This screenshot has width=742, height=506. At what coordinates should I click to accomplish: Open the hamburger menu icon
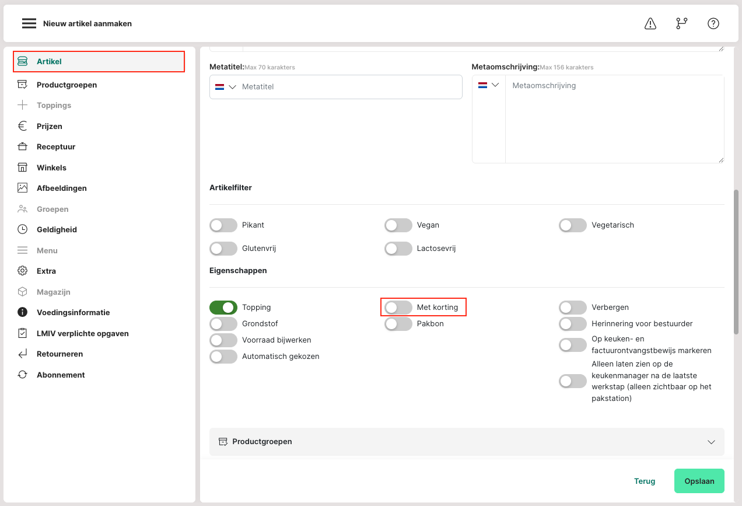pyautogui.click(x=29, y=23)
